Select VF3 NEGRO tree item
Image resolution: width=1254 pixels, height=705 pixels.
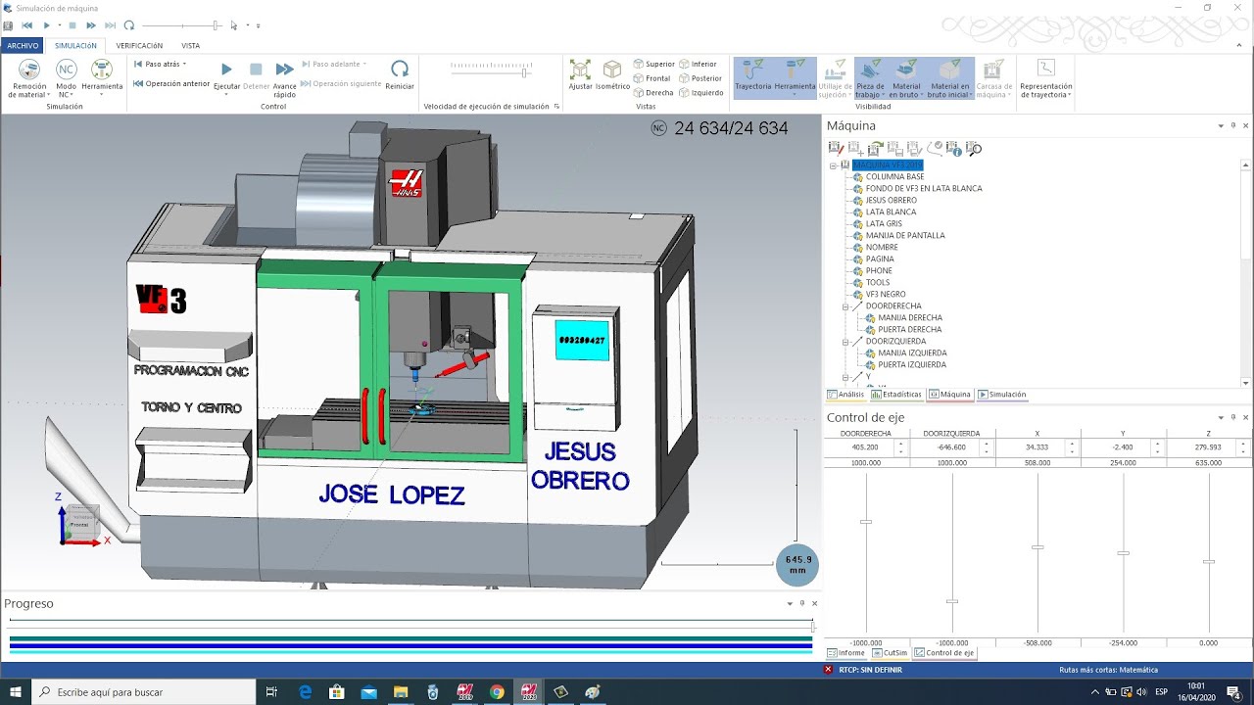coord(886,295)
